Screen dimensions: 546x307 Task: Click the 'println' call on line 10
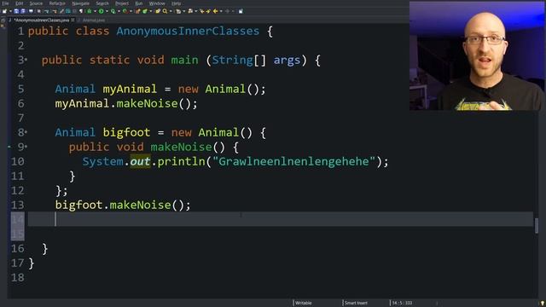(181, 161)
